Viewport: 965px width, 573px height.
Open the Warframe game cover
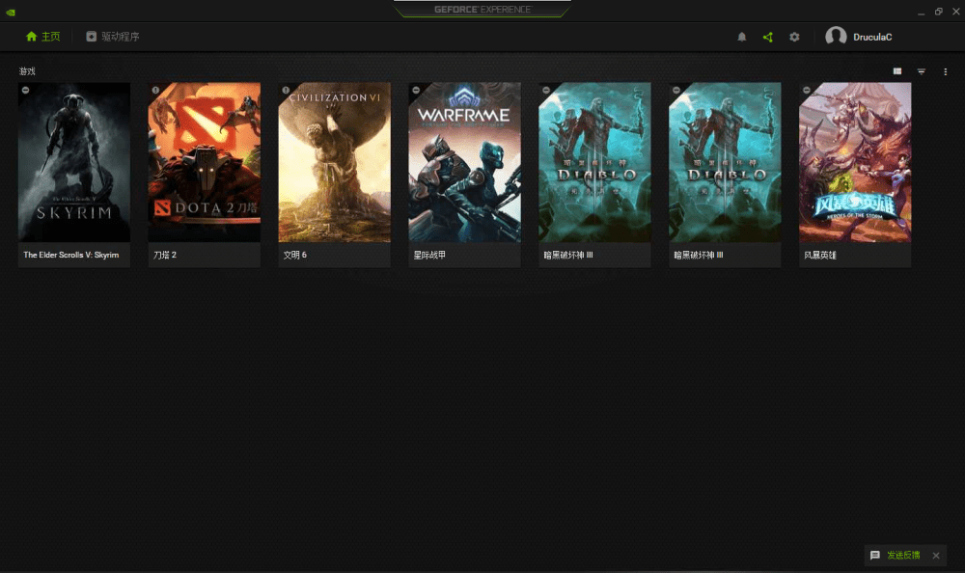click(465, 162)
